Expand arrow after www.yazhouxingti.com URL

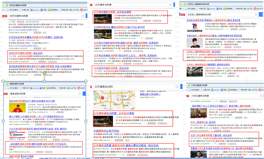click(x=225, y=29)
